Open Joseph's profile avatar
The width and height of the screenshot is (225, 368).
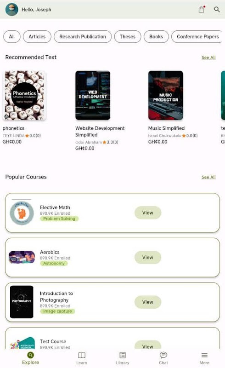tap(12, 9)
